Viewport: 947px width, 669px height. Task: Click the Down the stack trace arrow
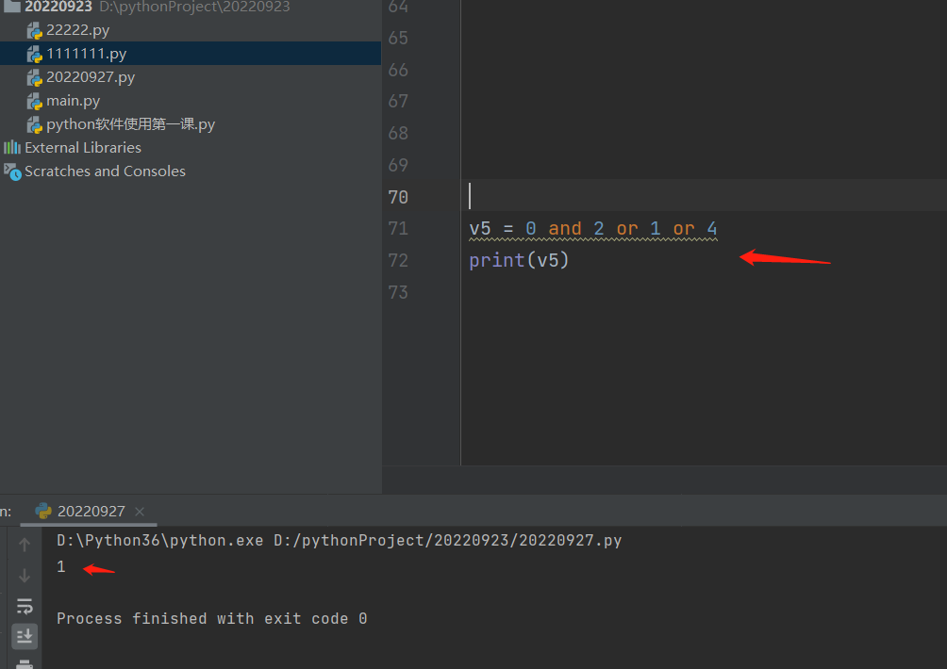click(25, 576)
